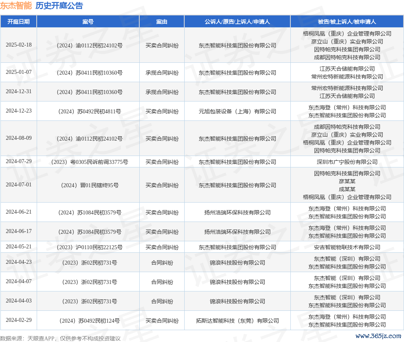Click case number in the 2024-04-23 row
Image resolution: width=404 pixels, height=342 pixels.
(90, 263)
